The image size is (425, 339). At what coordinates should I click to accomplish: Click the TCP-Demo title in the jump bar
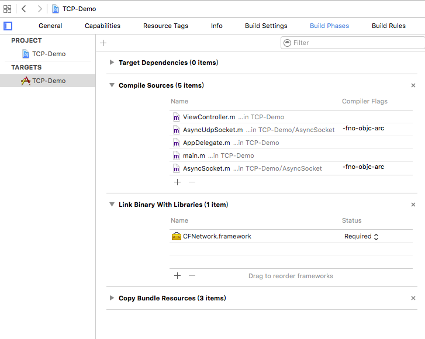80,9
